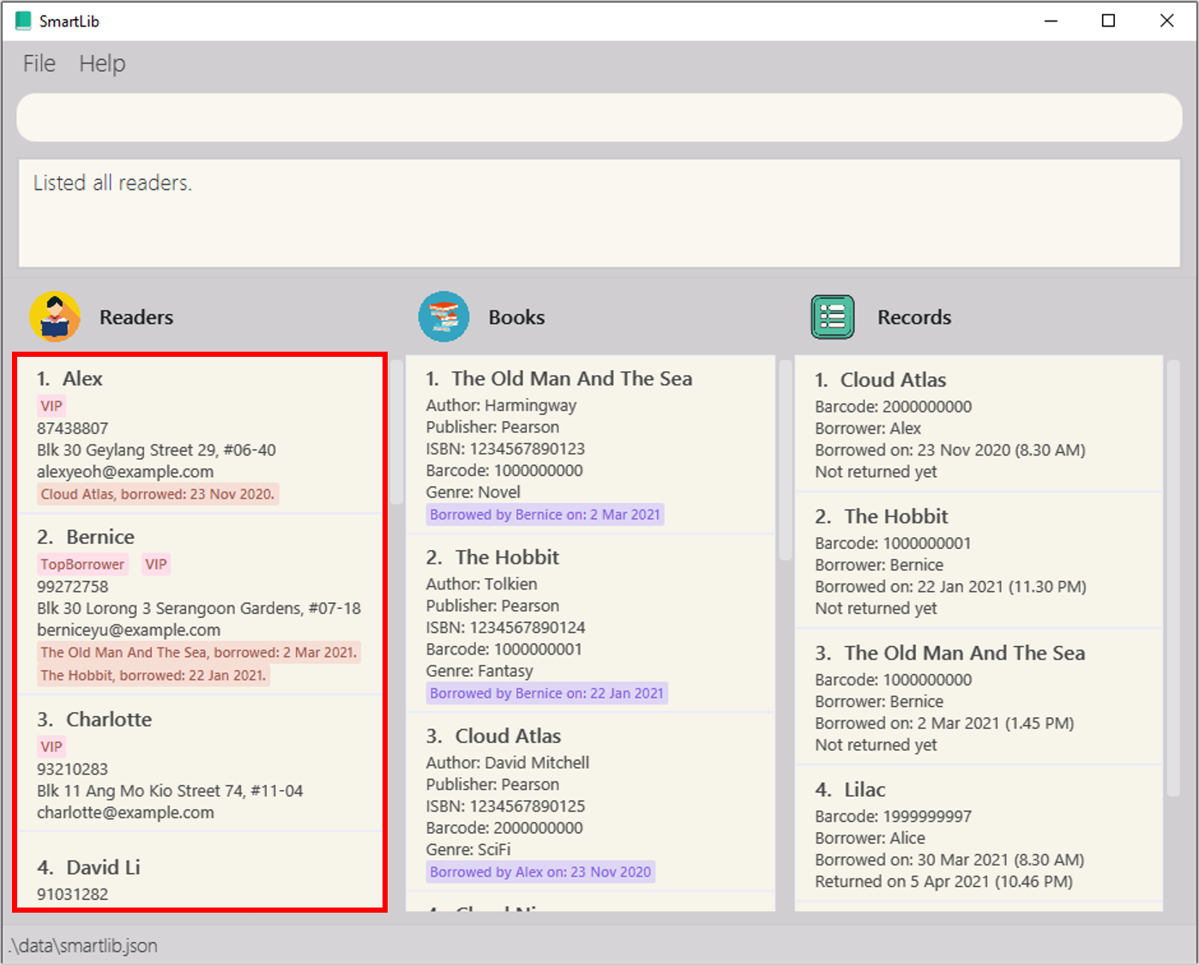Select book '1. The Old Man And The Sea'
Screen dimensions: 1199x965
click(591, 445)
